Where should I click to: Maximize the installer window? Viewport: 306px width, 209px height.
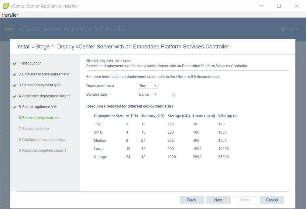click(x=279, y=6)
